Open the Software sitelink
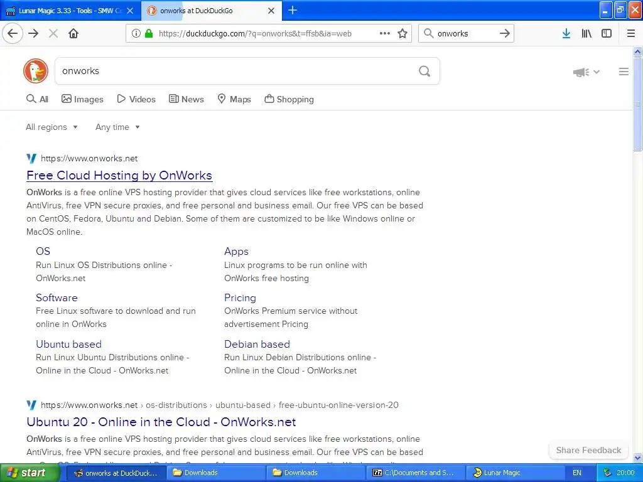 pyautogui.click(x=57, y=297)
